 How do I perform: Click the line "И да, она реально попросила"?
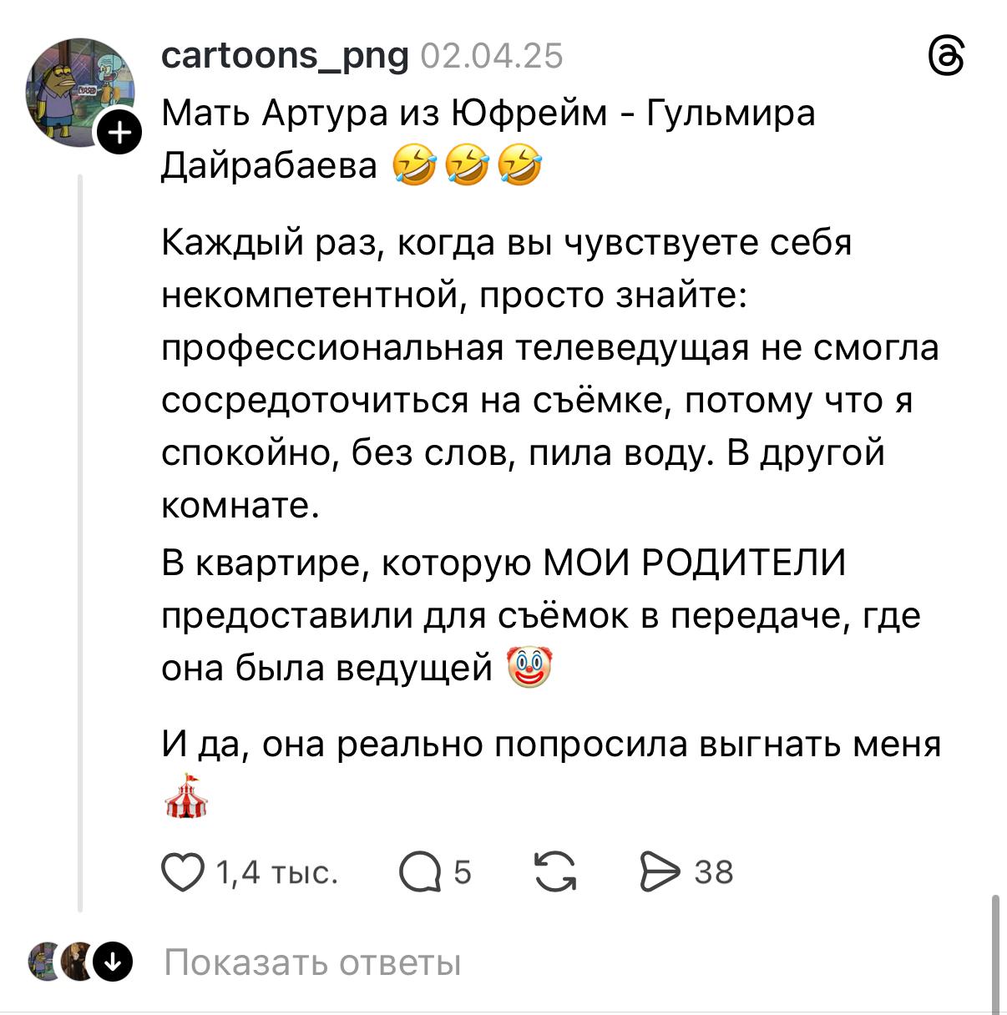click(551, 745)
